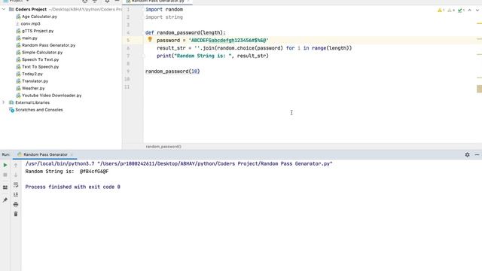Click the stop process square icon

pyautogui.click(x=5, y=175)
